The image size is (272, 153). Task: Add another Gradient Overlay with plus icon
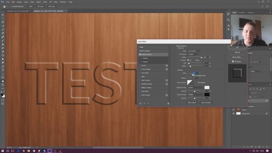pyautogui.click(x=167, y=84)
